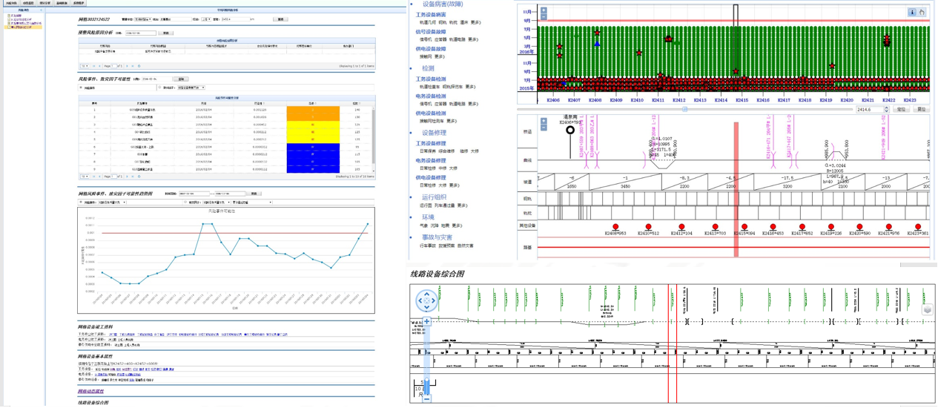Click the 定位 button beside the mileage input
Viewport: 938px width, 408px height.
[901, 109]
